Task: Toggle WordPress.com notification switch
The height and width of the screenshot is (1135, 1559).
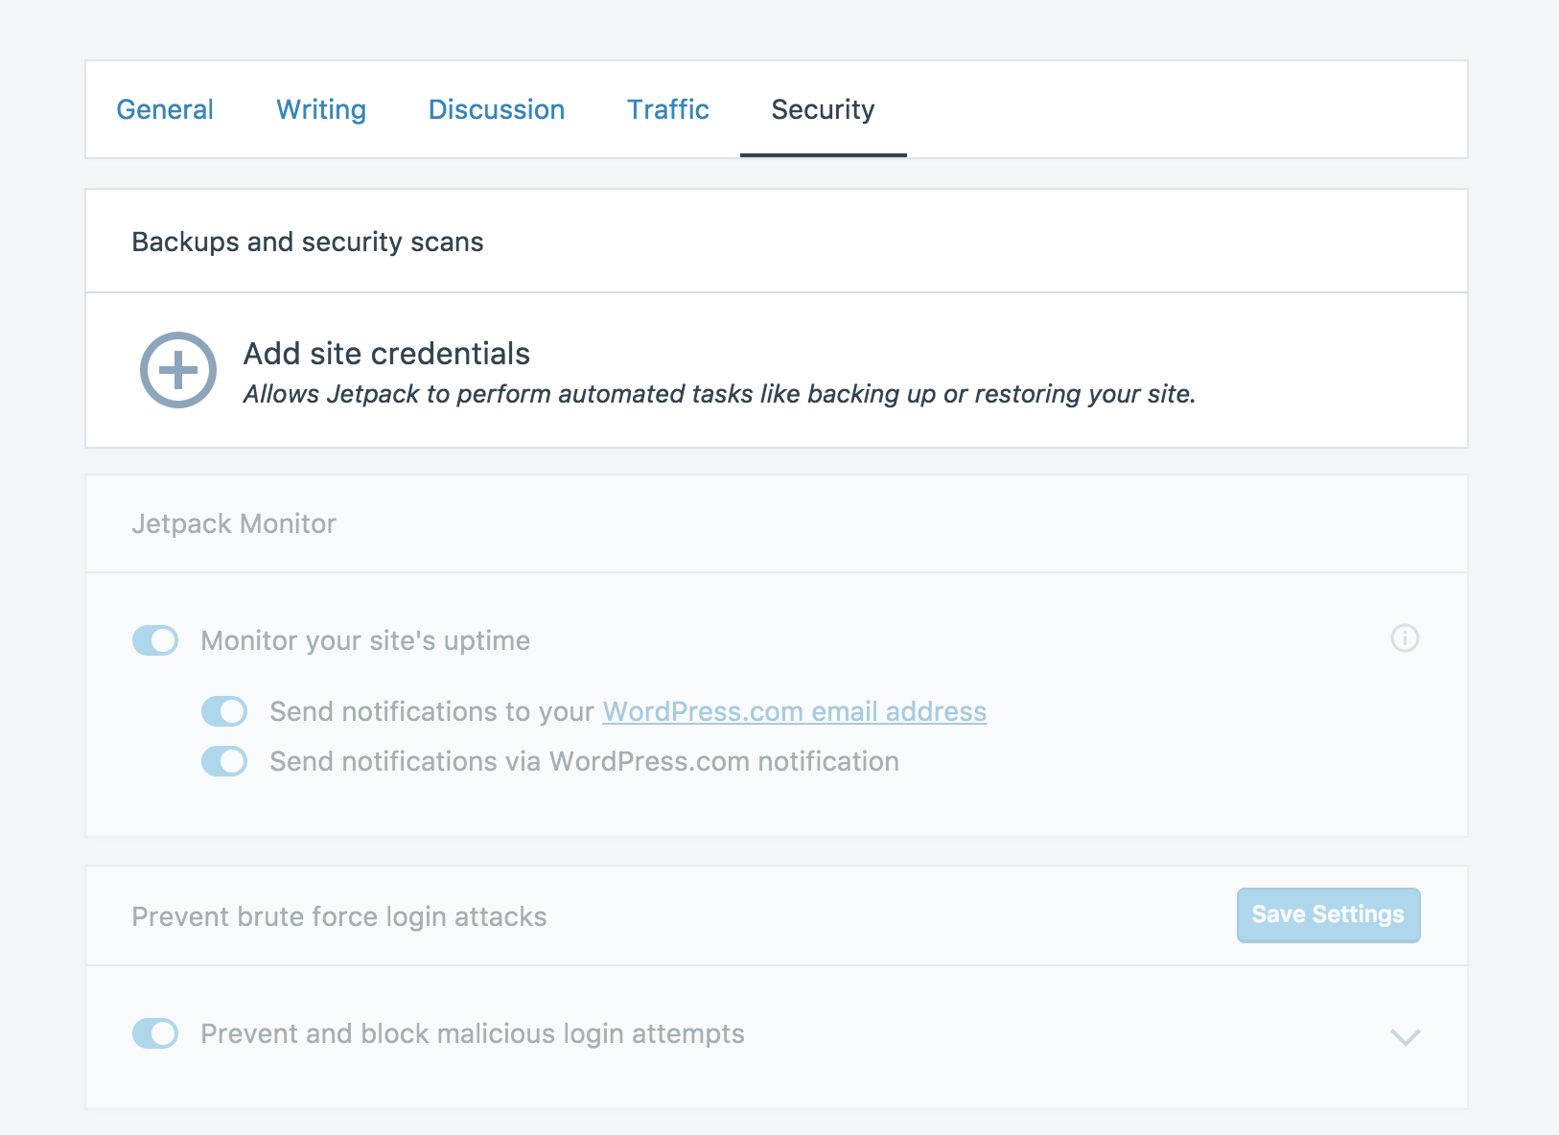Action: click(x=224, y=761)
